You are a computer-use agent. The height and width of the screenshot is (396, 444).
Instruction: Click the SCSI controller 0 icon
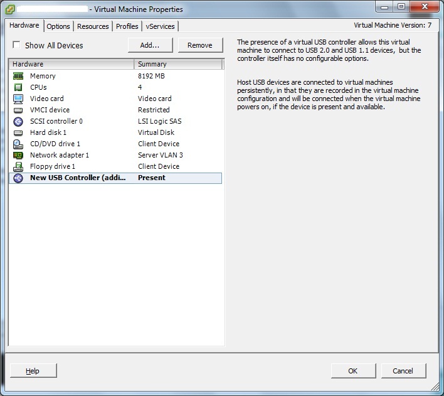(x=18, y=122)
